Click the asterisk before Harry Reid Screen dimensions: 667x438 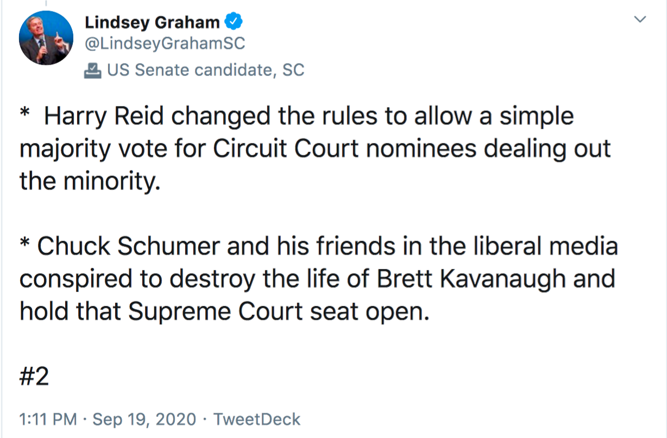pos(24,113)
